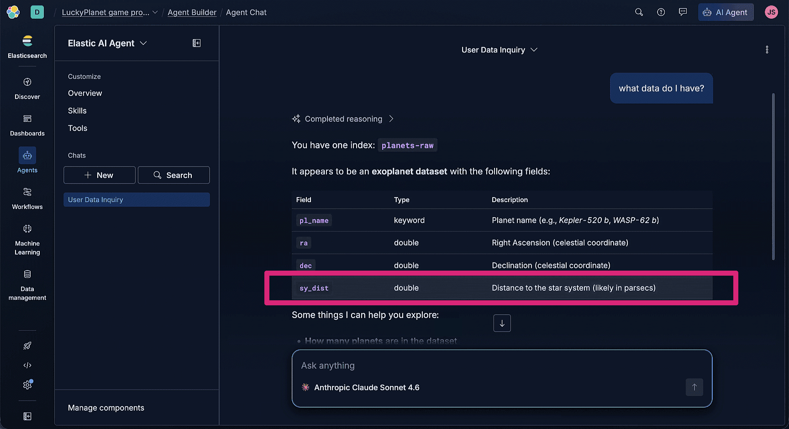Collapse the Elastic AI Agent panel
789x429 pixels.
tap(196, 43)
